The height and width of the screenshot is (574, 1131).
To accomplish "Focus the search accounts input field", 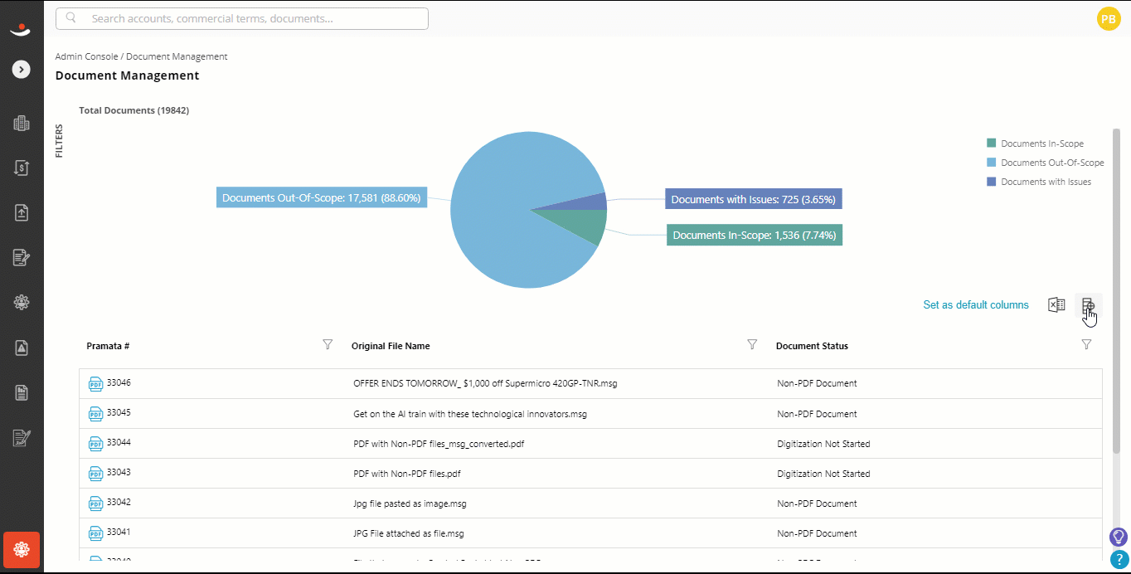I will [x=242, y=18].
